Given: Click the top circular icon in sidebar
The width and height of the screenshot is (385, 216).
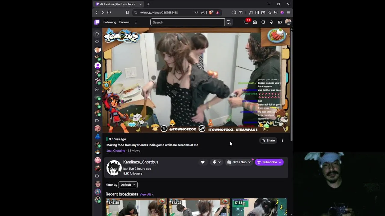Looking at the screenshot, I should [x=97, y=34].
